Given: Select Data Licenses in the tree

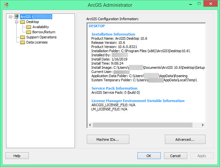Looking at the screenshot, I should [x=37, y=42].
